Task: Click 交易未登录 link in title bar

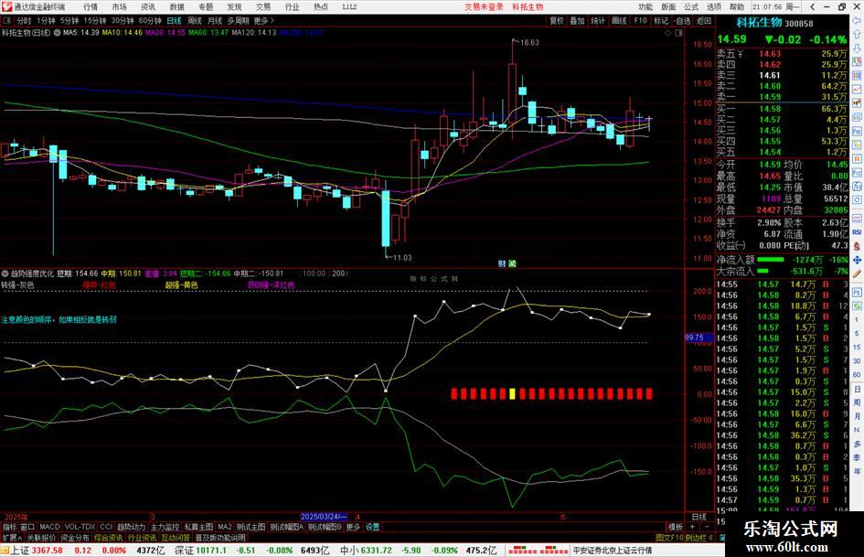Action: [484, 6]
